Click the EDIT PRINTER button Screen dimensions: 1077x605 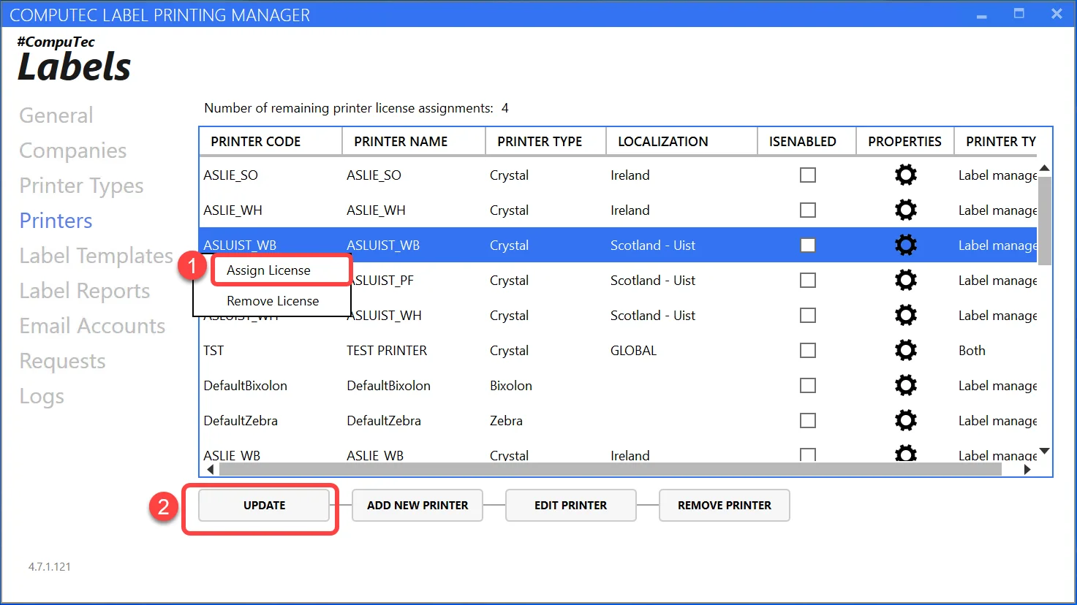[570, 505]
